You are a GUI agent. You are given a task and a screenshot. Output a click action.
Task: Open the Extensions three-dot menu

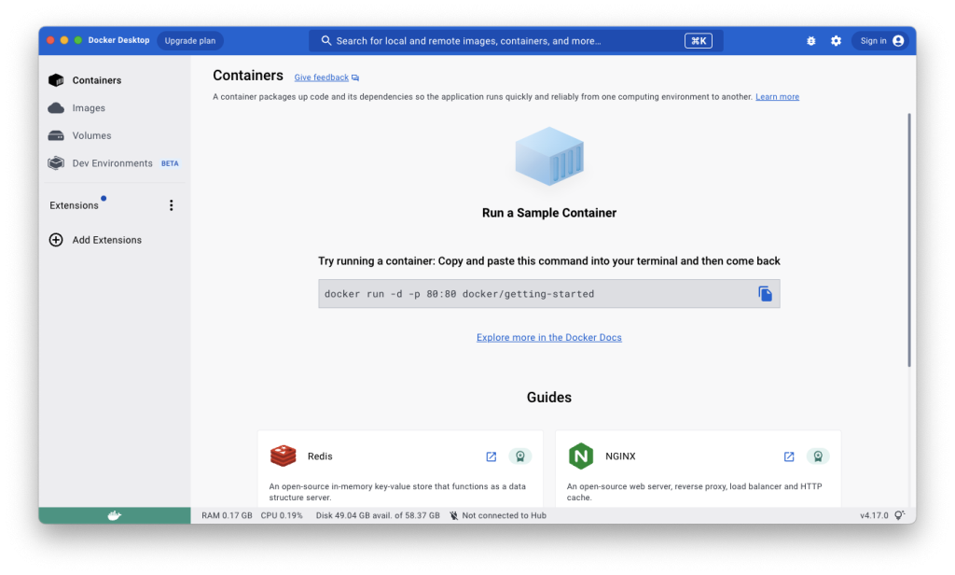tap(172, 205)
